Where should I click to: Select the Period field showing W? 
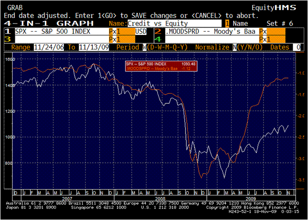[145, 47]
